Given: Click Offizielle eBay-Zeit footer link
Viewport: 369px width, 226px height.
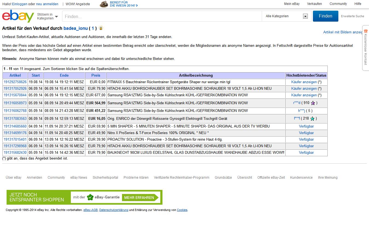Looking at the screenshot, I should [x=271, y=178].
